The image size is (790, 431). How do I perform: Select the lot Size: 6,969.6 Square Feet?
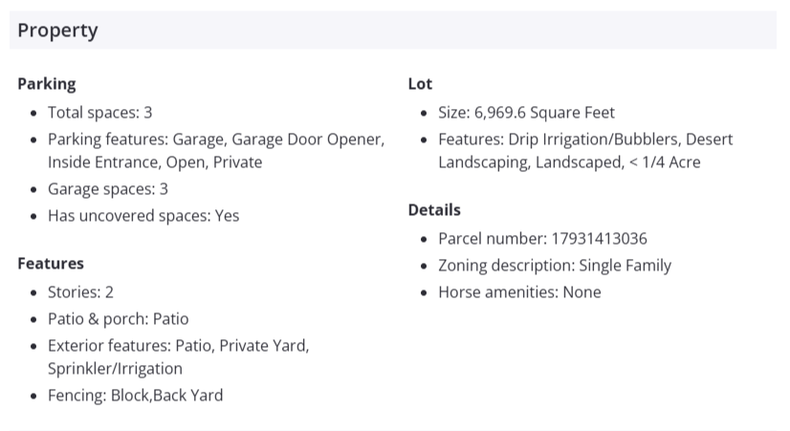(526, 113)
